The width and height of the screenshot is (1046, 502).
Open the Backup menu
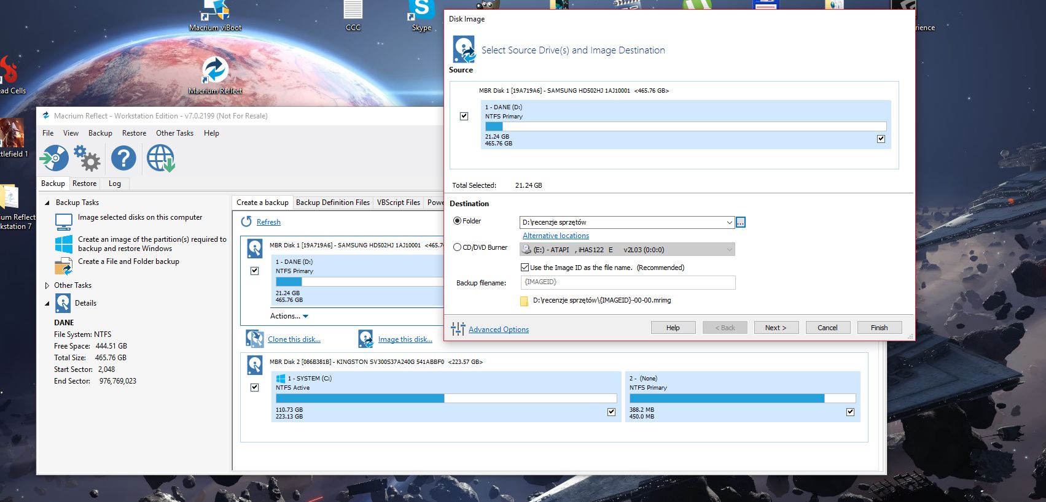[100, 133]
